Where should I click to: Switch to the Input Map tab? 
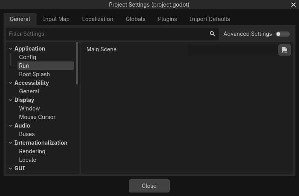(56, 19)
